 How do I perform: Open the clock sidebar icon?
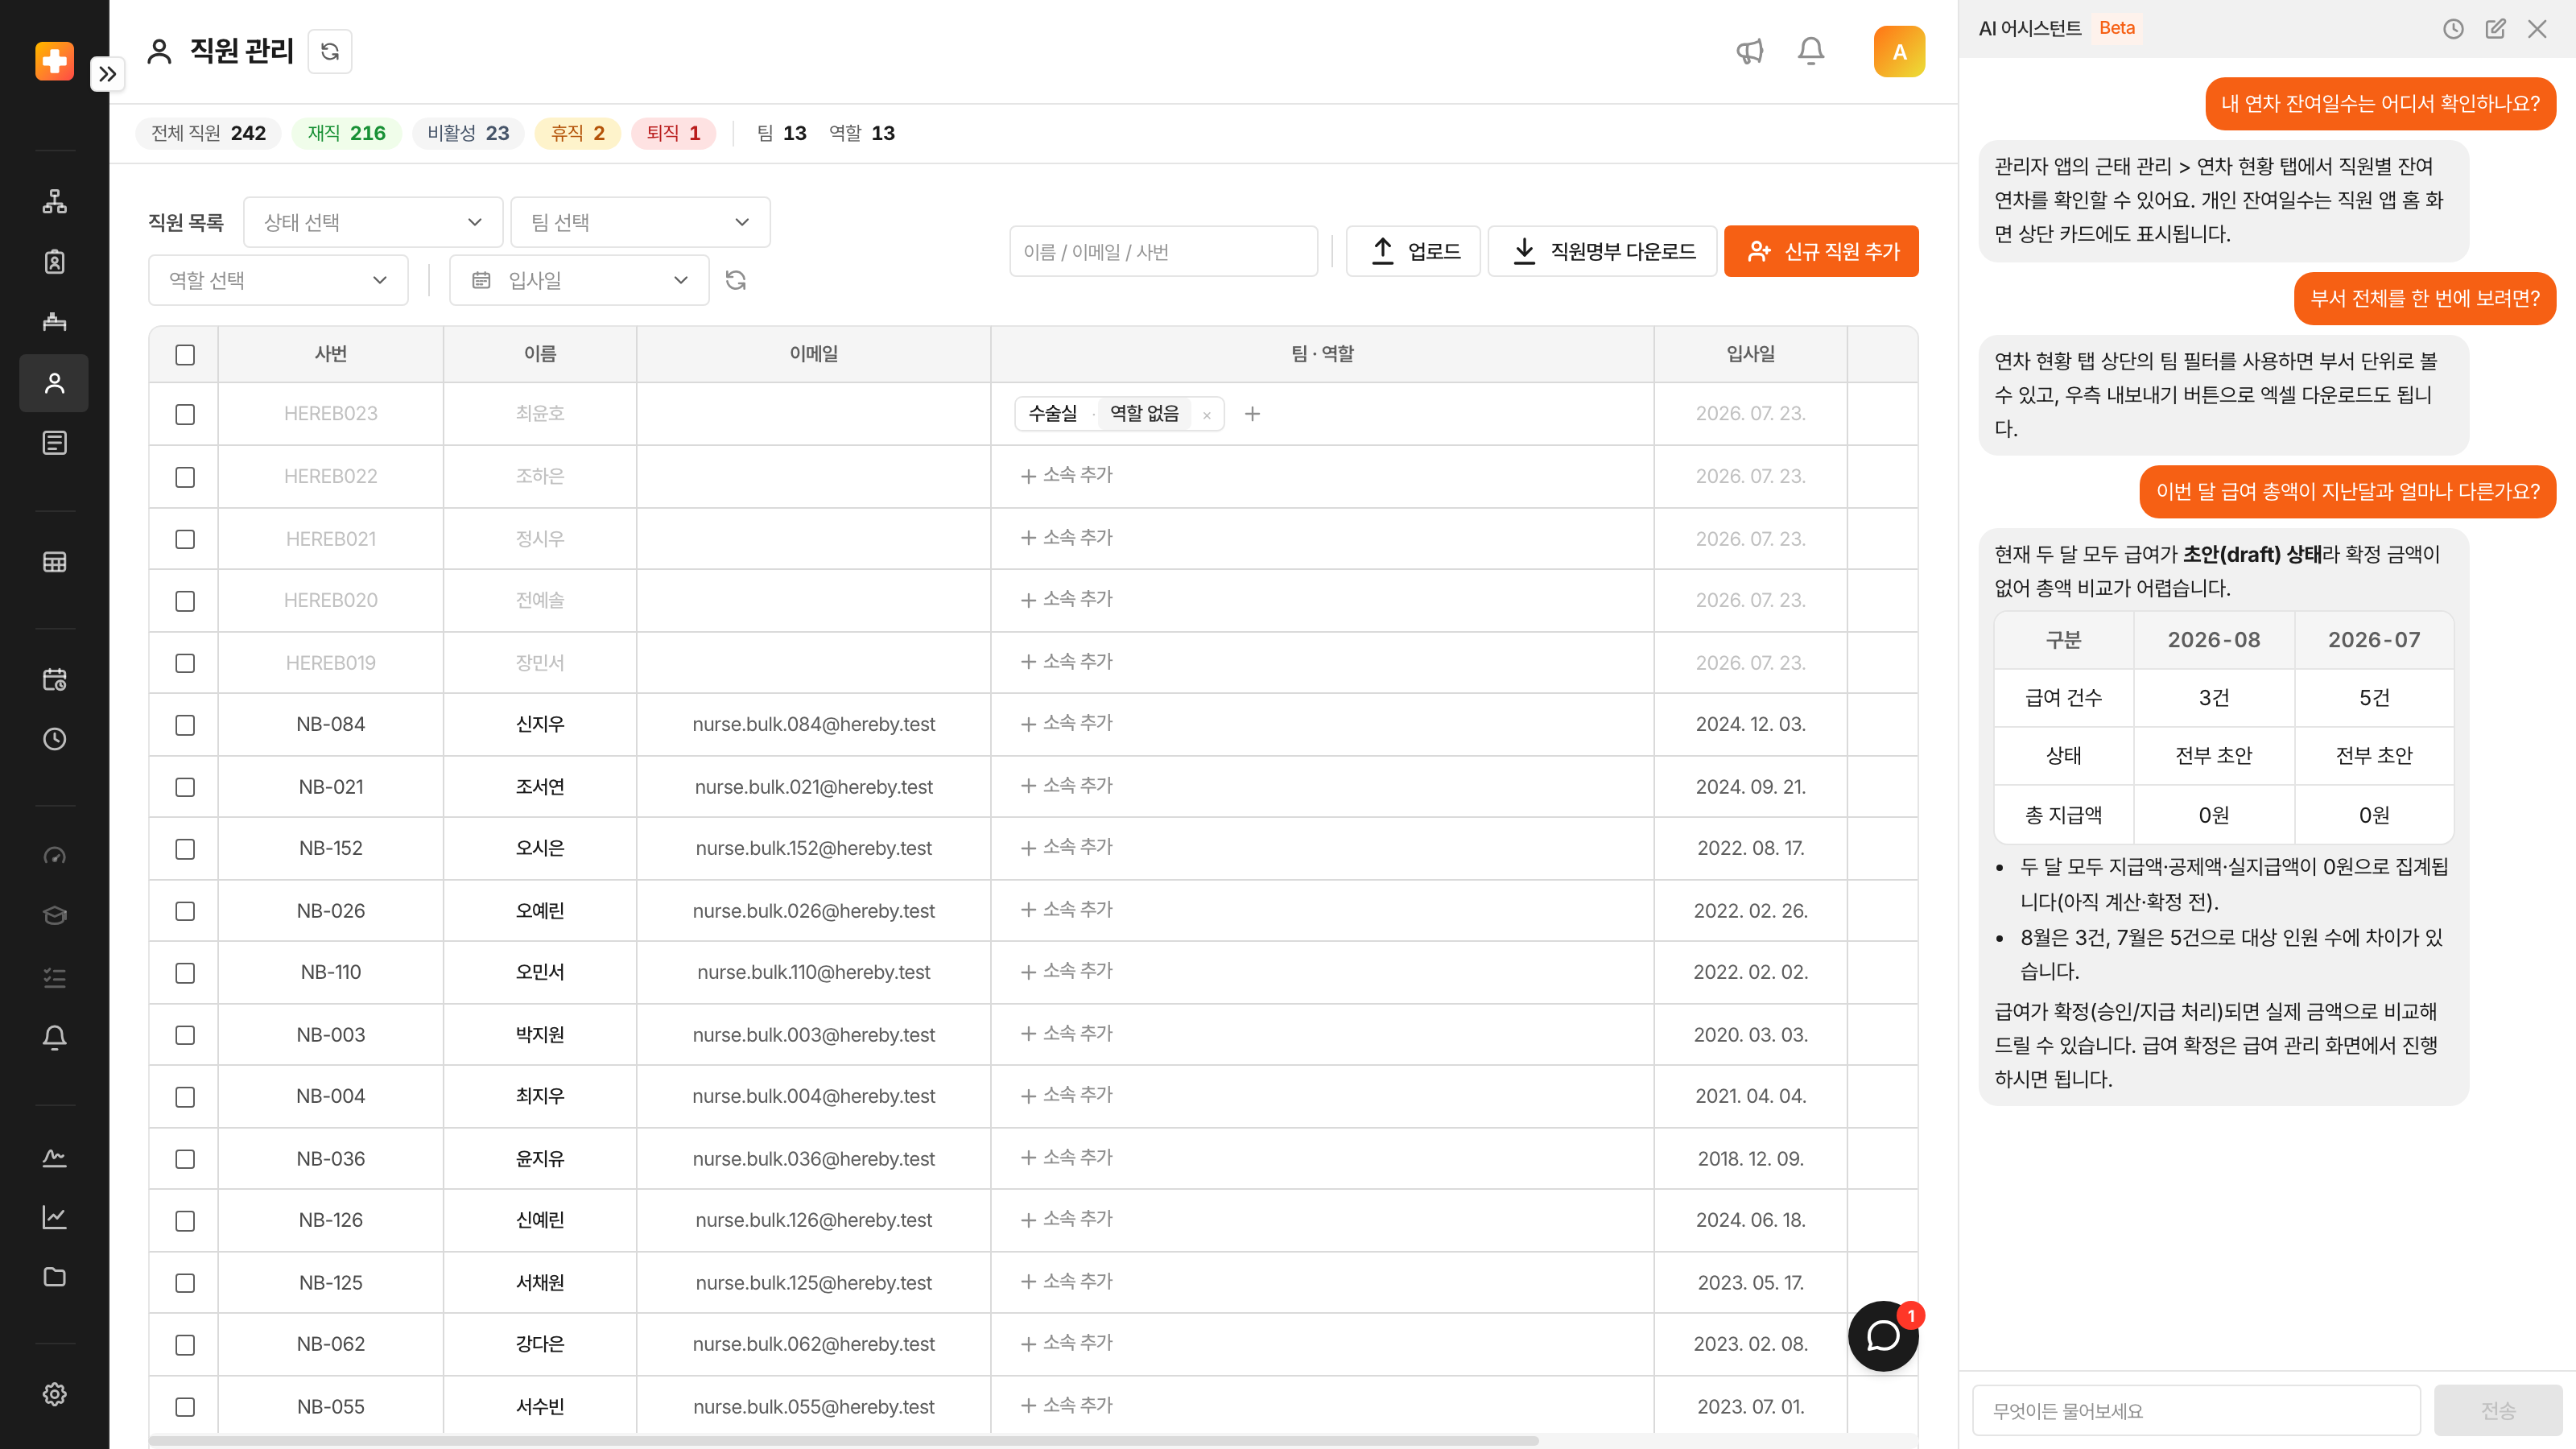click(x=54, y=739)
